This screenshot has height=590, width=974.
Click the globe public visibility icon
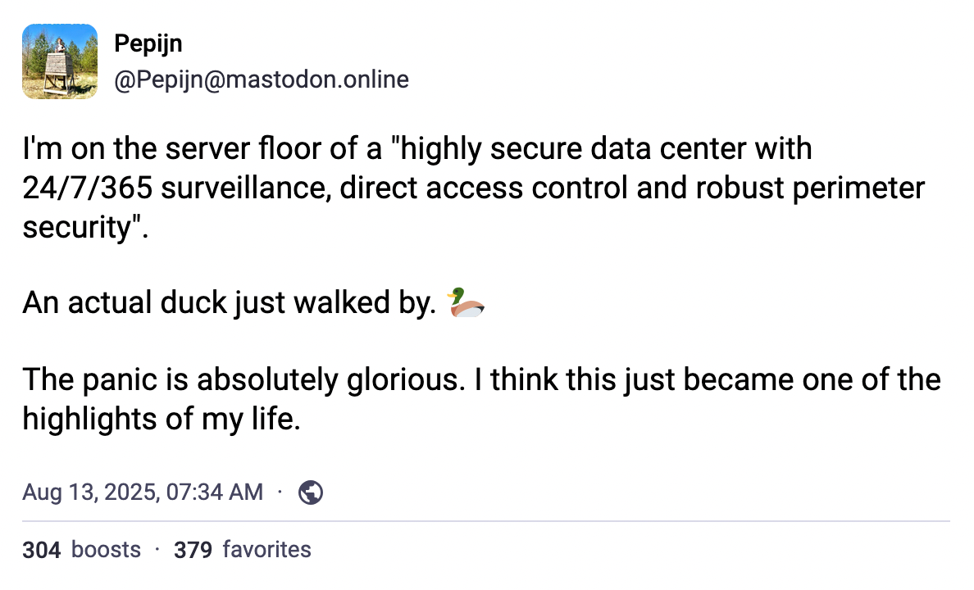click(x=312, y=492)
